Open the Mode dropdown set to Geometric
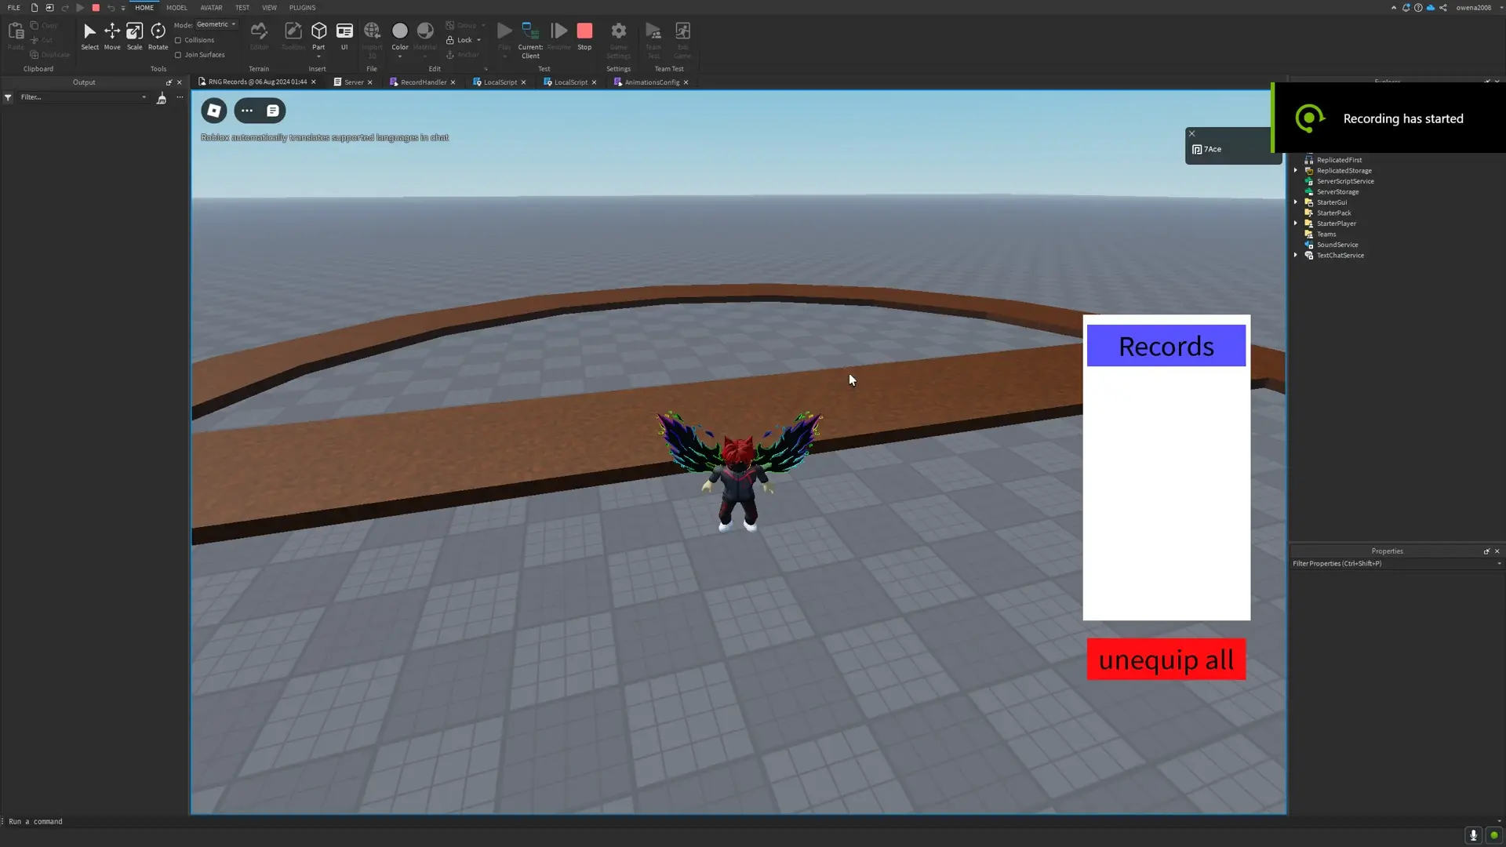This screenshot has width=1506, height=847. pos(216,24)
